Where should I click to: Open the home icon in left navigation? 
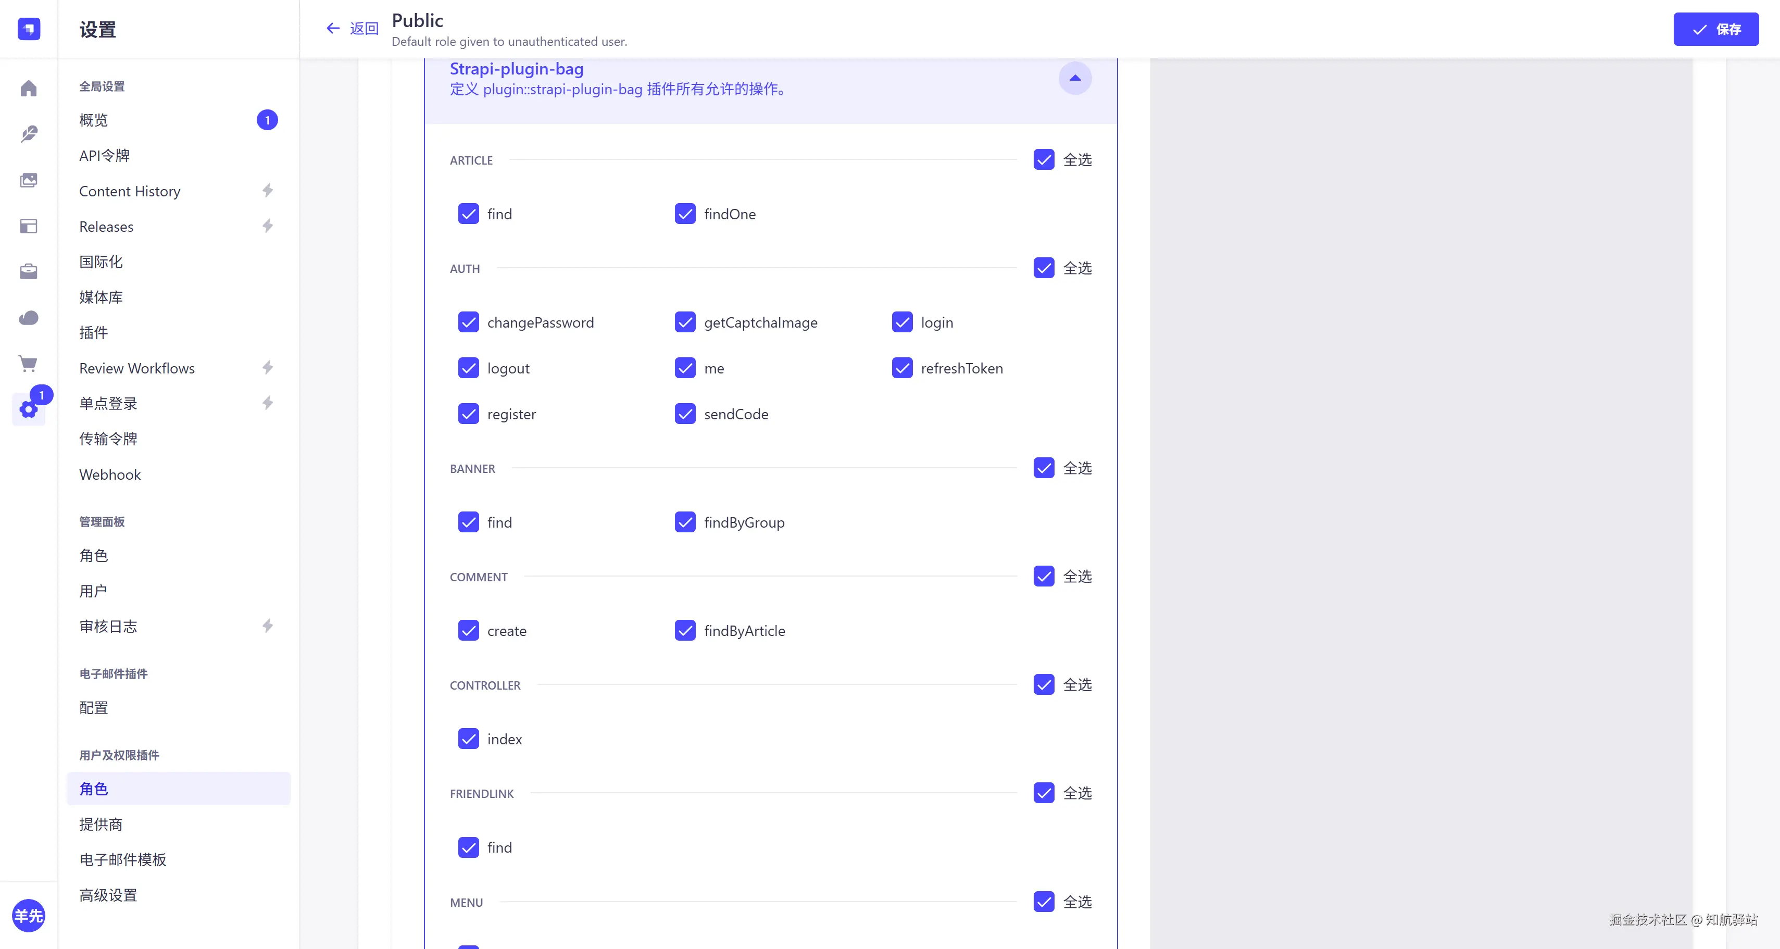coord(28,89)
